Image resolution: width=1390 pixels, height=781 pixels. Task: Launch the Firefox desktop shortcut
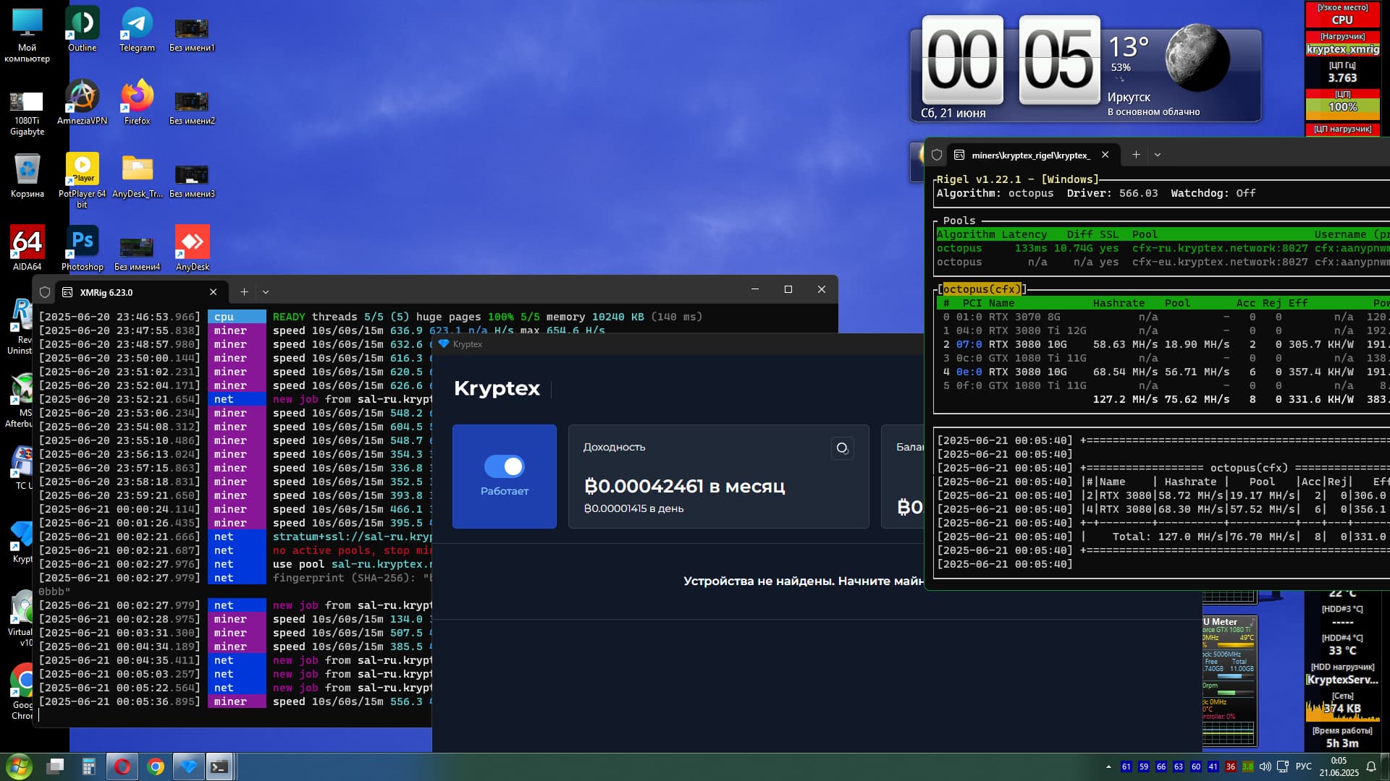tap(137, 103)
